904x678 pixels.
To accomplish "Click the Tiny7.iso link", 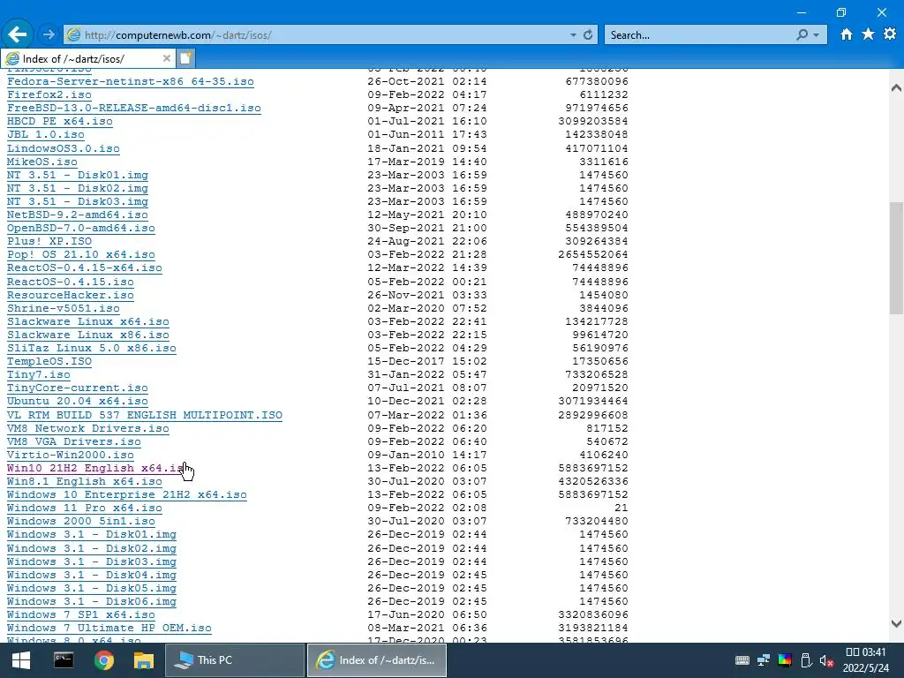I will [x=39, y=374].
